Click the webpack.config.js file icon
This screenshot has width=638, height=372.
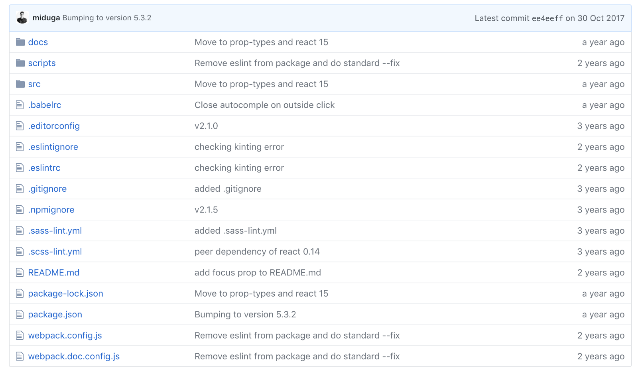point(20,335)
